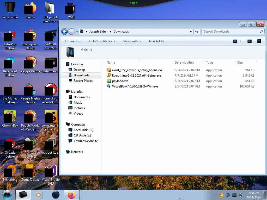Select the AstroPop Deluxe desktop shortcut
Screen dimensions: 267x200
click(10, 40)
